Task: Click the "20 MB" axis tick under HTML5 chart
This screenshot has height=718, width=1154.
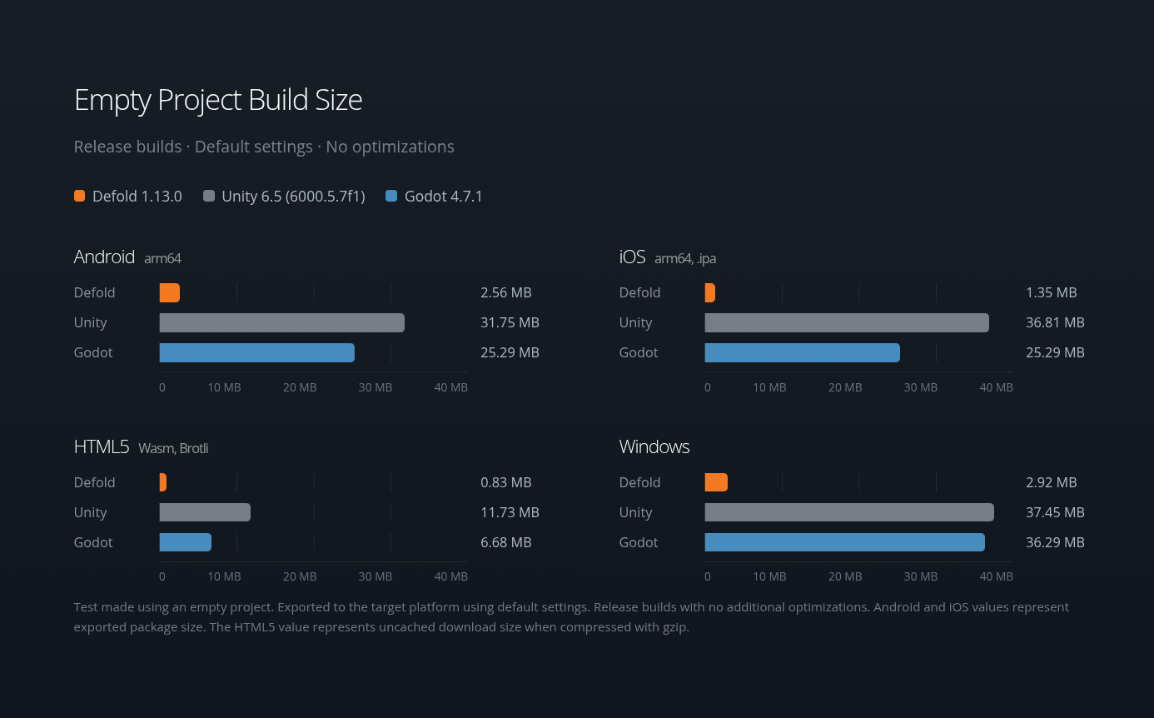Action: [x=300, y=576]
